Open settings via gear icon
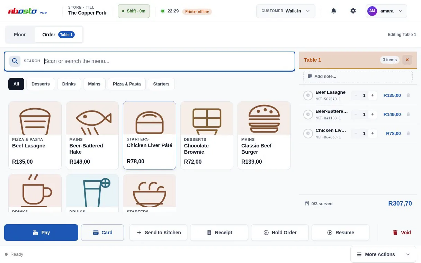The height and width of the screenshot is (263, 421). coord(353,11)
